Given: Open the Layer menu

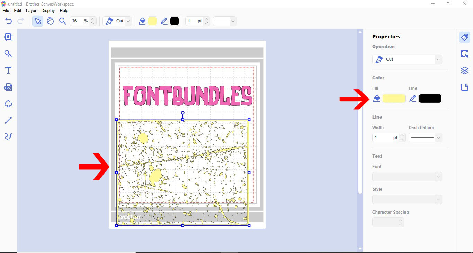Looking at the screenshot, I should point(31,11).
